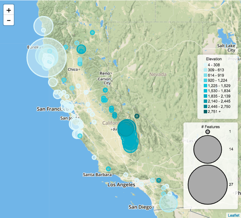Click the teal ring marker north of Santa Barbara
The height and width of the screenshot is (218, 241).
coord(108,168)
